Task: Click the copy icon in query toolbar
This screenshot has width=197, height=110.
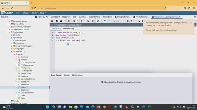Action: [x=81, y=21]
